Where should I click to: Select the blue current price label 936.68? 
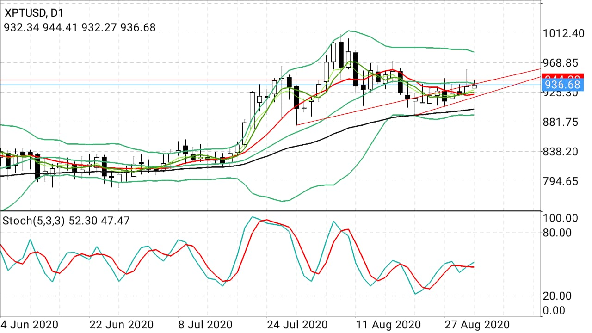click(562, 85)
